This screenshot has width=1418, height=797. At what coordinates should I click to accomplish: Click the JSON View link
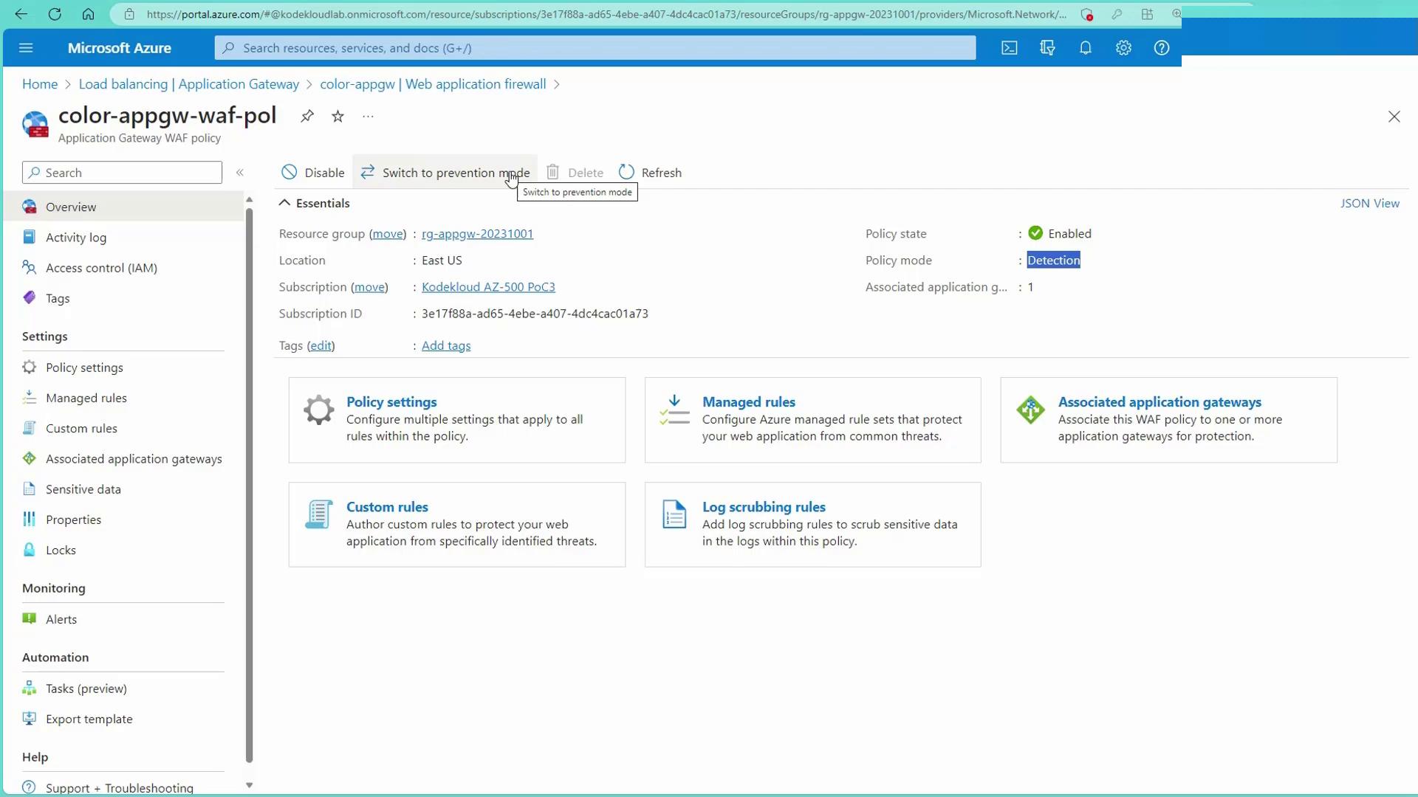tap(1369, 203)
